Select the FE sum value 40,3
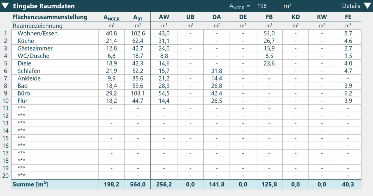This screenshot has width=373, height=196. click(x=348, y=185)
